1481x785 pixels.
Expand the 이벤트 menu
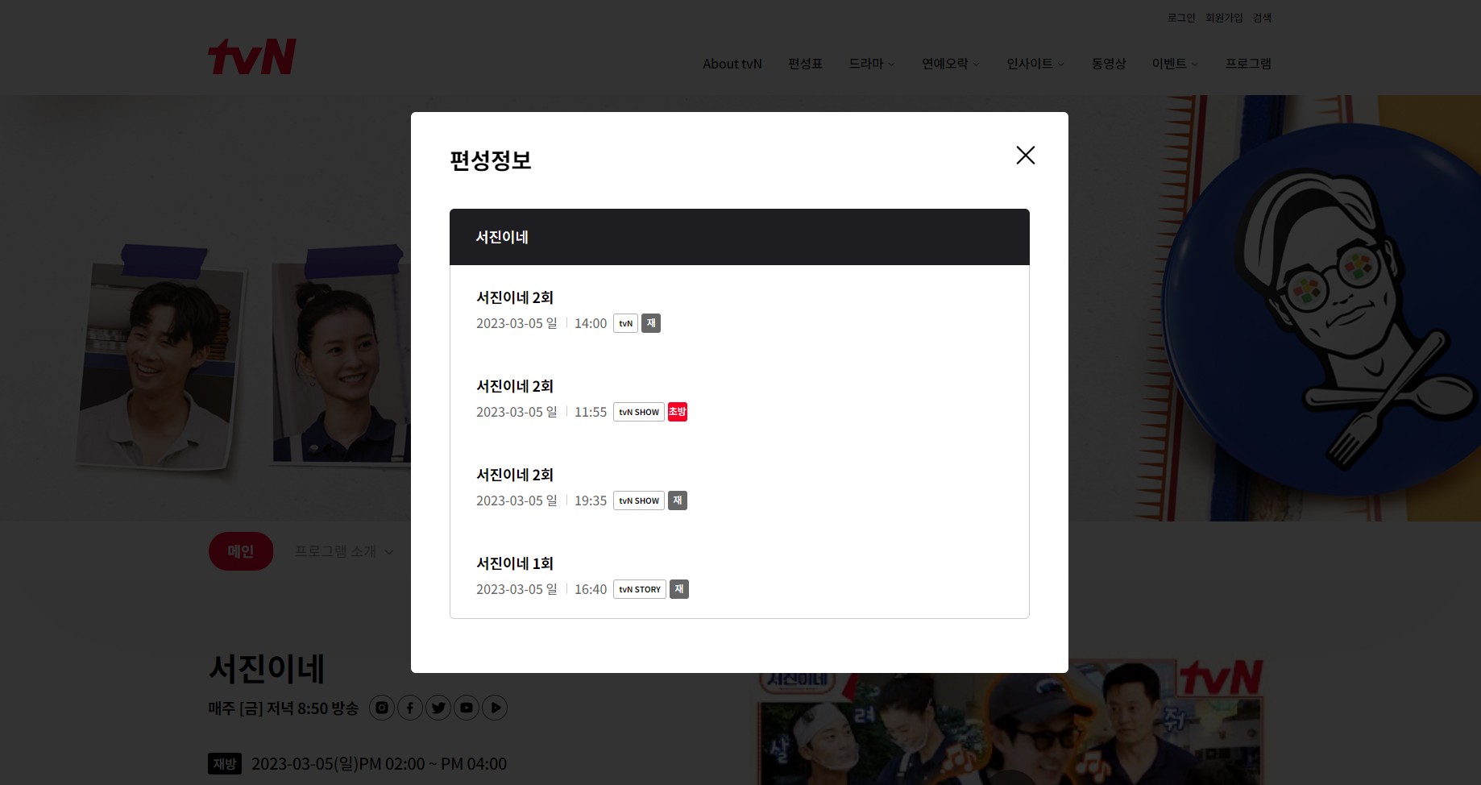tap(1175, 64)
